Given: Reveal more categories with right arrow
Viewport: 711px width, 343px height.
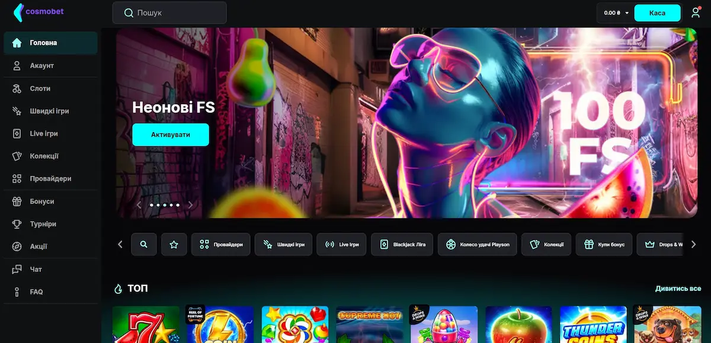Looking at the screenshot, I should [x=694, y=244].
